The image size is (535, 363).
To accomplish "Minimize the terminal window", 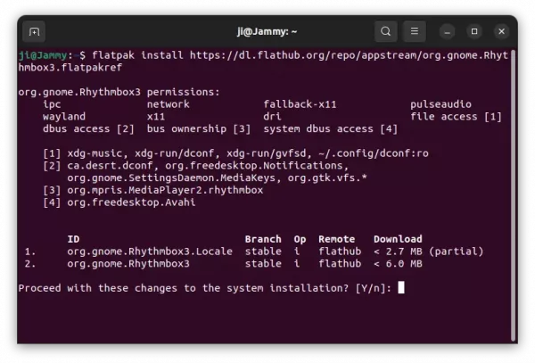I will (x=447, y=32).
